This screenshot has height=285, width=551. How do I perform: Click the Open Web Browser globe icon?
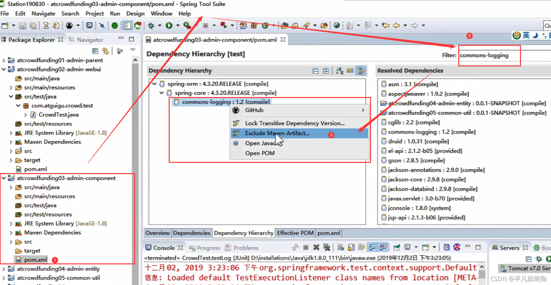(x=337, y=25)
